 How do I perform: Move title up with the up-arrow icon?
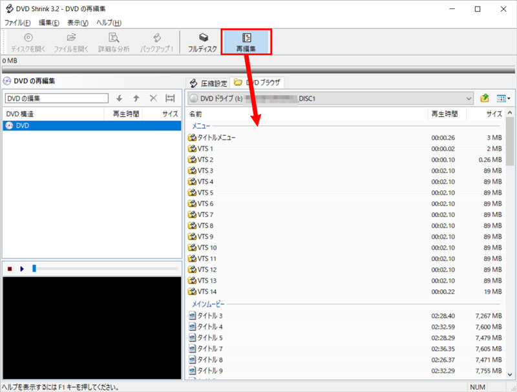coord(137,98)
